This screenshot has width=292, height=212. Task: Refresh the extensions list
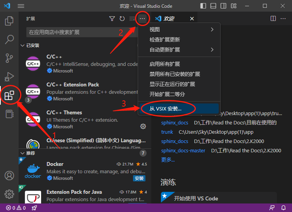tap(122, 19)
